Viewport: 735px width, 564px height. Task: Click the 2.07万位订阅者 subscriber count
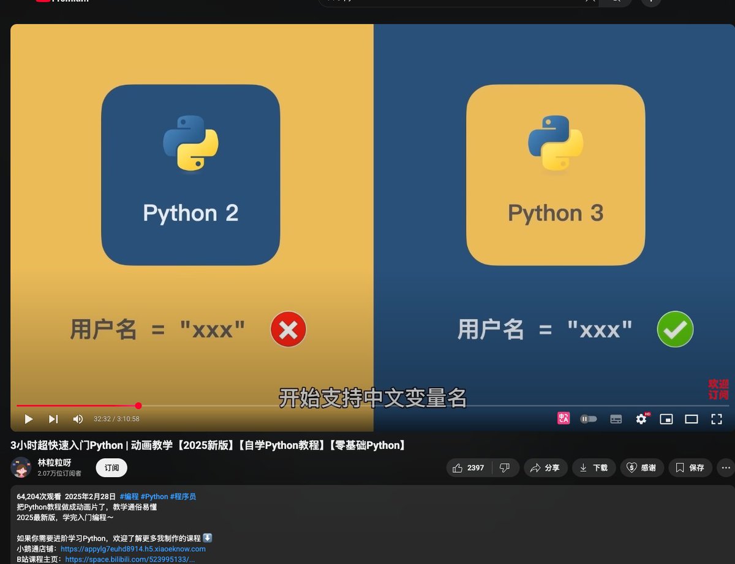(59, 473)
